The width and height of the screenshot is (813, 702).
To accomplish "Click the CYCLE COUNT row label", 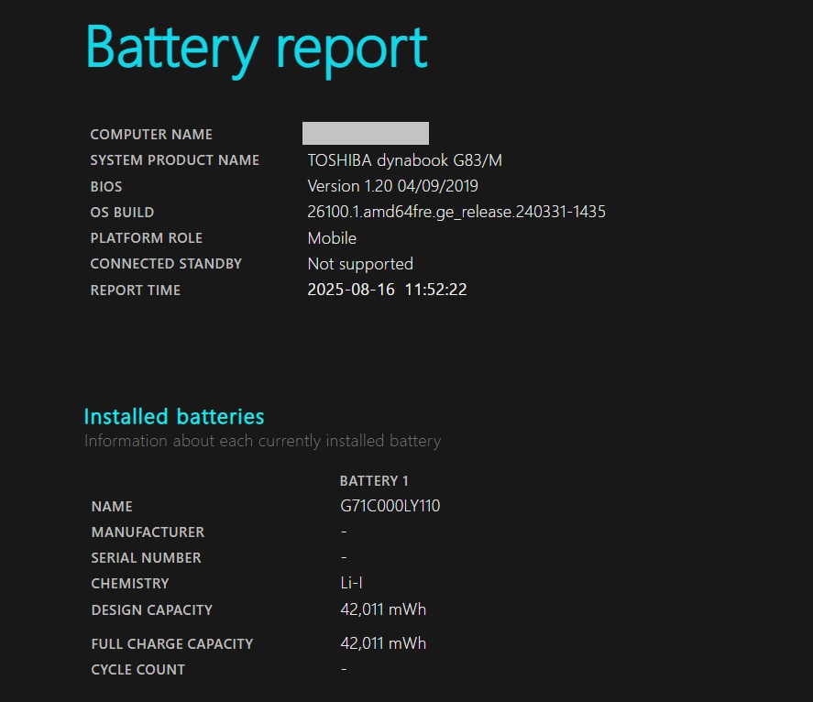I will pyautogui.click(x=138, y=670).
